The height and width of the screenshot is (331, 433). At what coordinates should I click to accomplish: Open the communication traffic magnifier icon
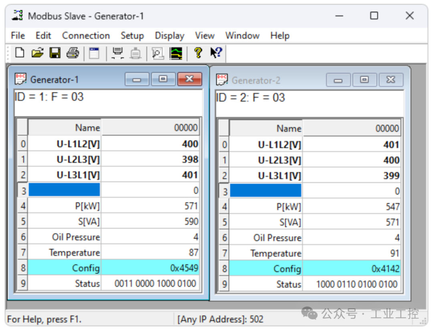click(x=158, y=53)
